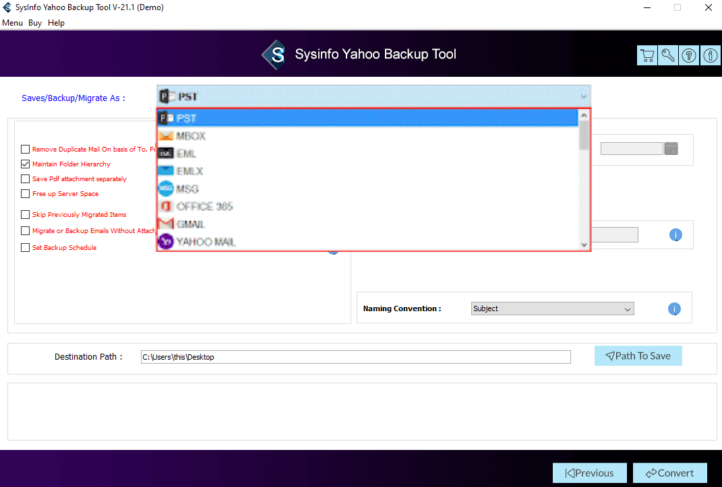
Task: Open the help question mark icon
Action: pos(690,56)
